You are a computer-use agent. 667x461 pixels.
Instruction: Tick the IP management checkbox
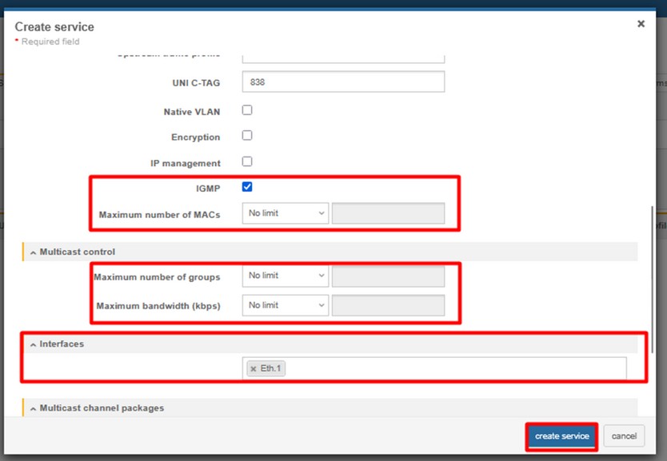(247, 161)
